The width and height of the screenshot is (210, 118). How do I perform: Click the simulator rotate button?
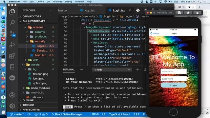tap(197, 13)
